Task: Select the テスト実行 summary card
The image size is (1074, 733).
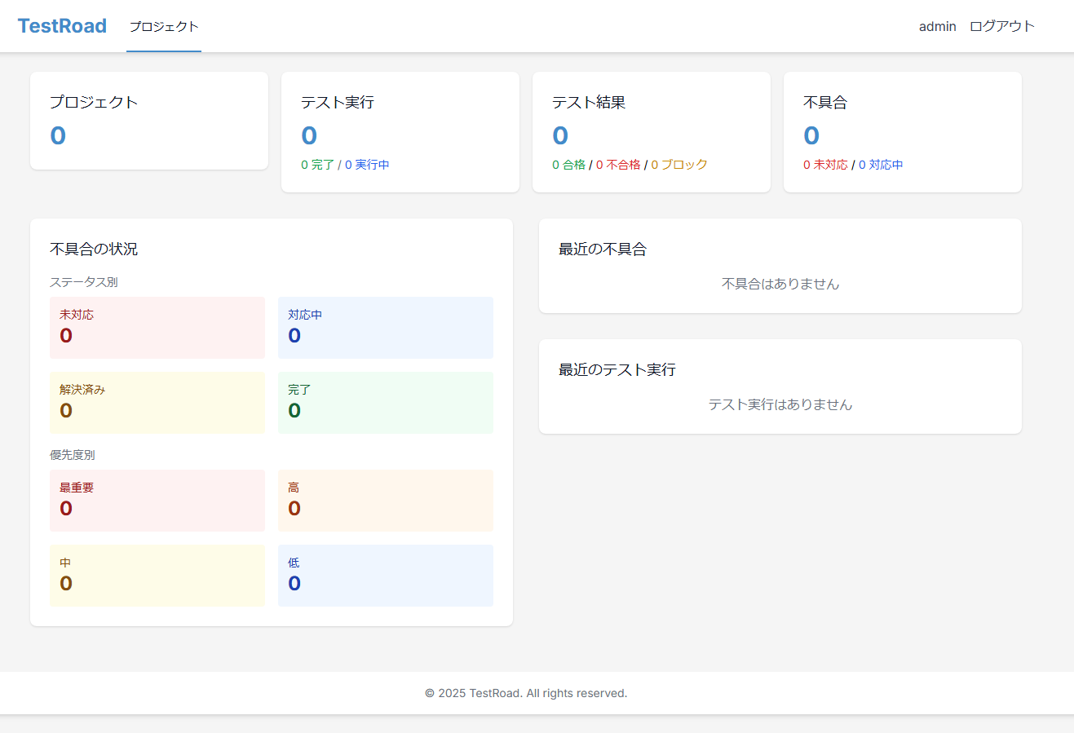Action: (x=400, y=132)
